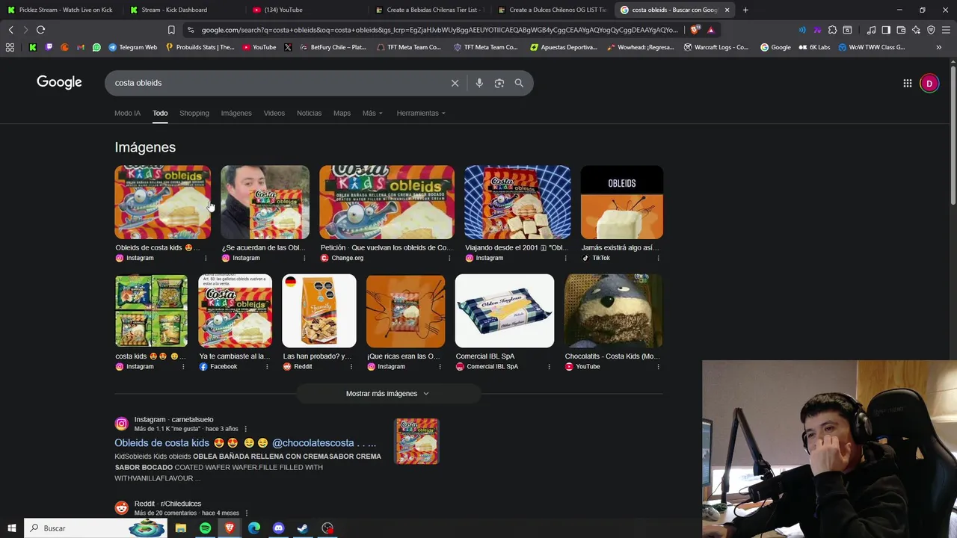Switch to the Modo IA tab
Viewport: 957px width, 538px height.
click(127, 113)
